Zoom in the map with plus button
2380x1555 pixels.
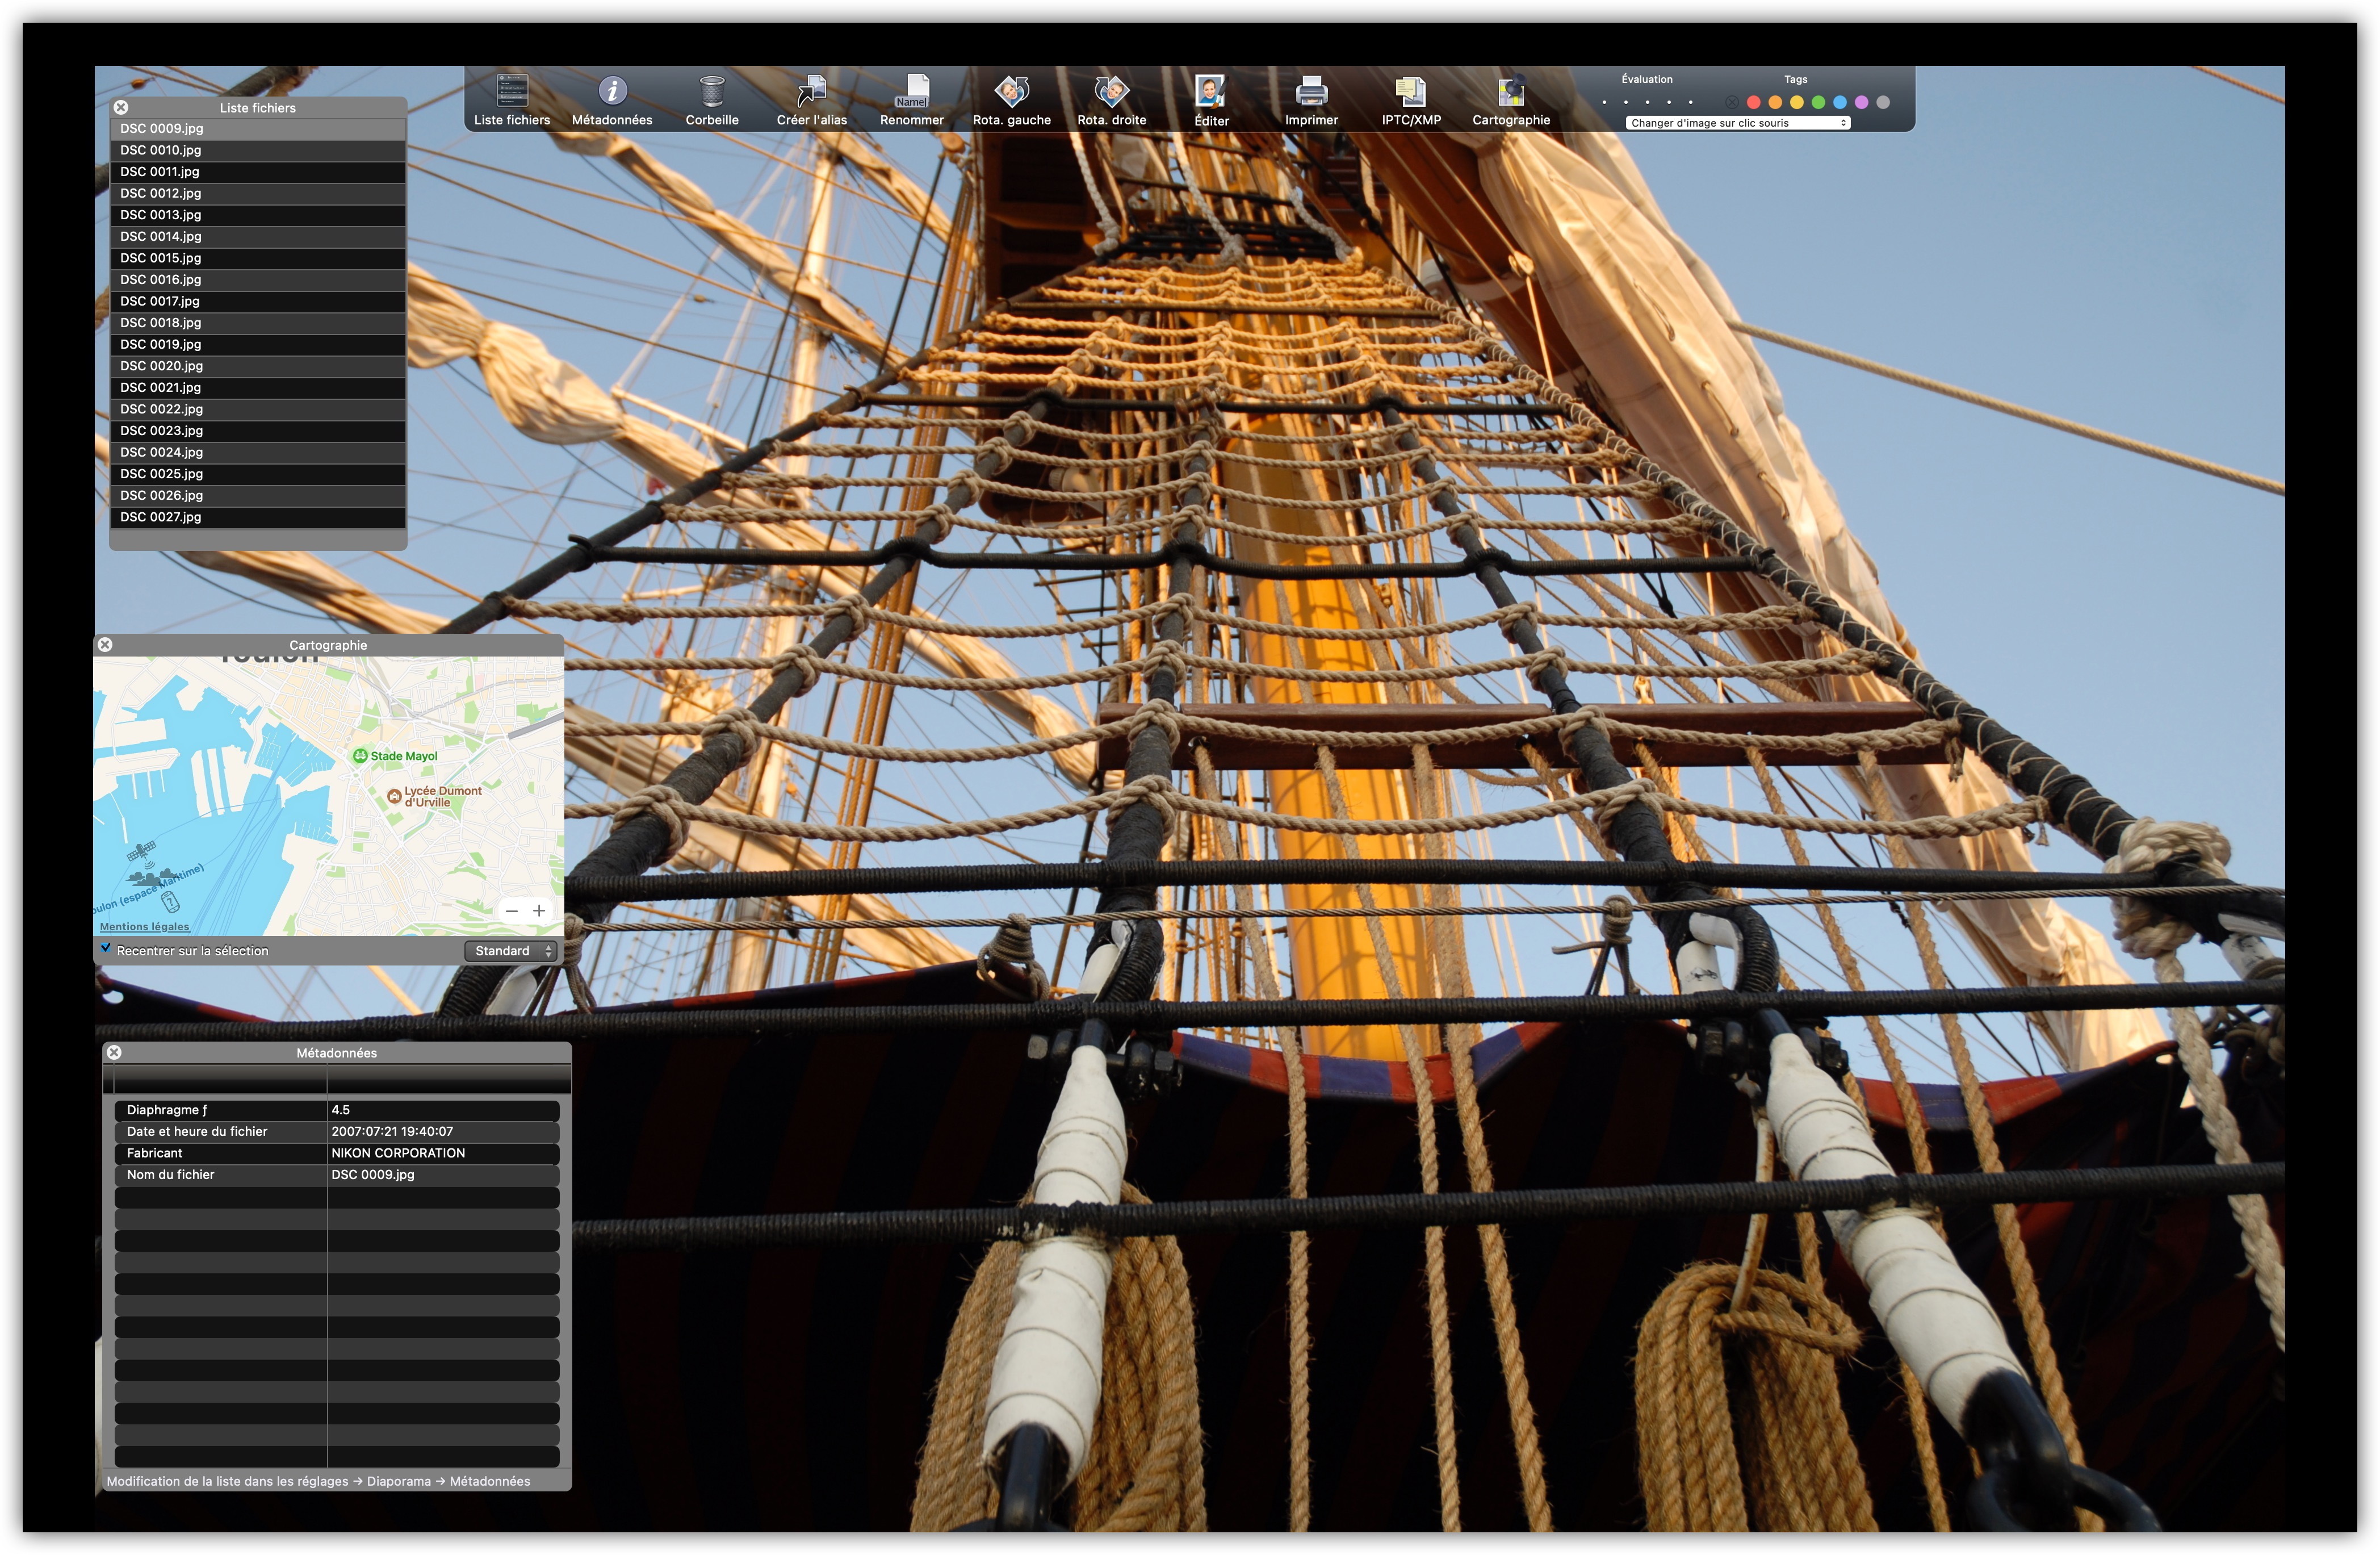pos(539,910)
